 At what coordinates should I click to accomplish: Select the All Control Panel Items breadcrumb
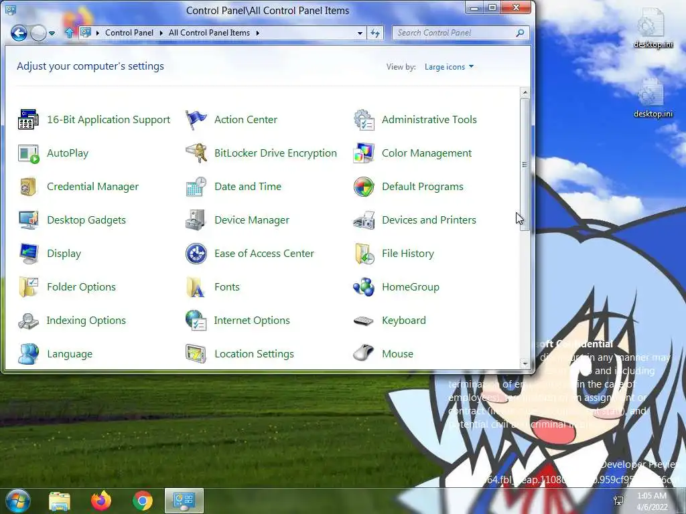click(x=209, y=33)
